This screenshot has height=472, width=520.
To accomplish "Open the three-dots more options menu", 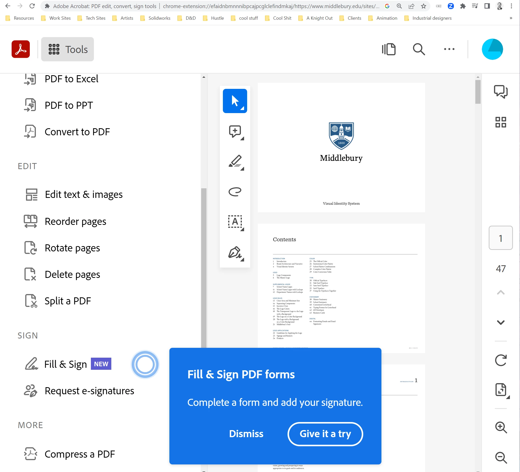I will click(x=449, y=49).
